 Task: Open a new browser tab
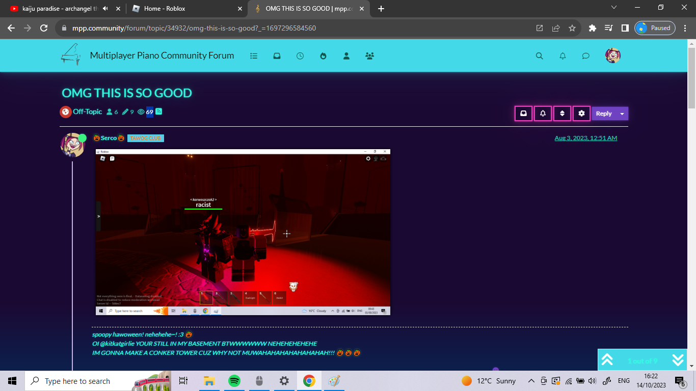[381, 9]
